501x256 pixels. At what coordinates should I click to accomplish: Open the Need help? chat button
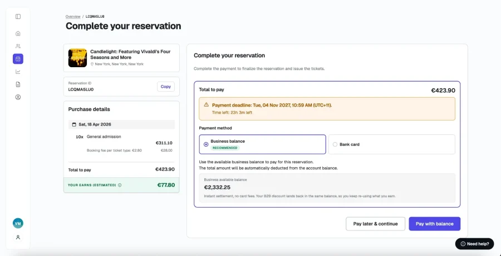[474, 244]
